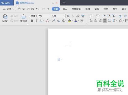Viewport: 128px width, 95px height.
Task: Open clipboard group dialog launcher arrow
Action: 27,24
